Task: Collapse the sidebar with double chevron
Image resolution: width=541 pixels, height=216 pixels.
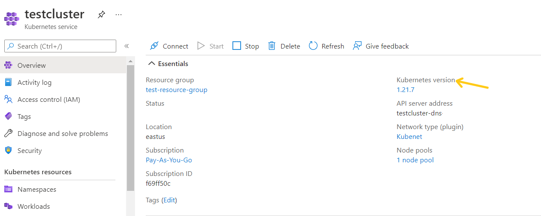Action: [x=126, y=46]
